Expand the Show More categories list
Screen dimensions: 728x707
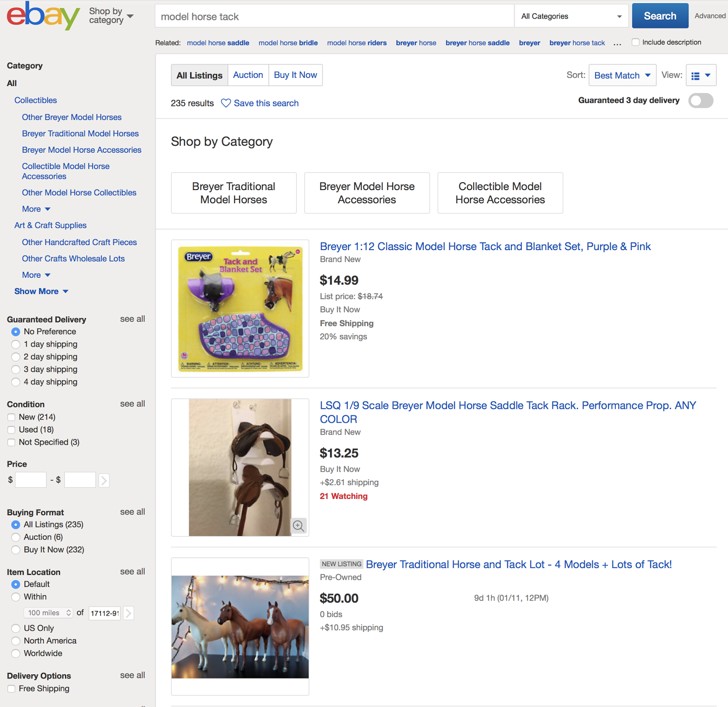[x=41, y=291]
